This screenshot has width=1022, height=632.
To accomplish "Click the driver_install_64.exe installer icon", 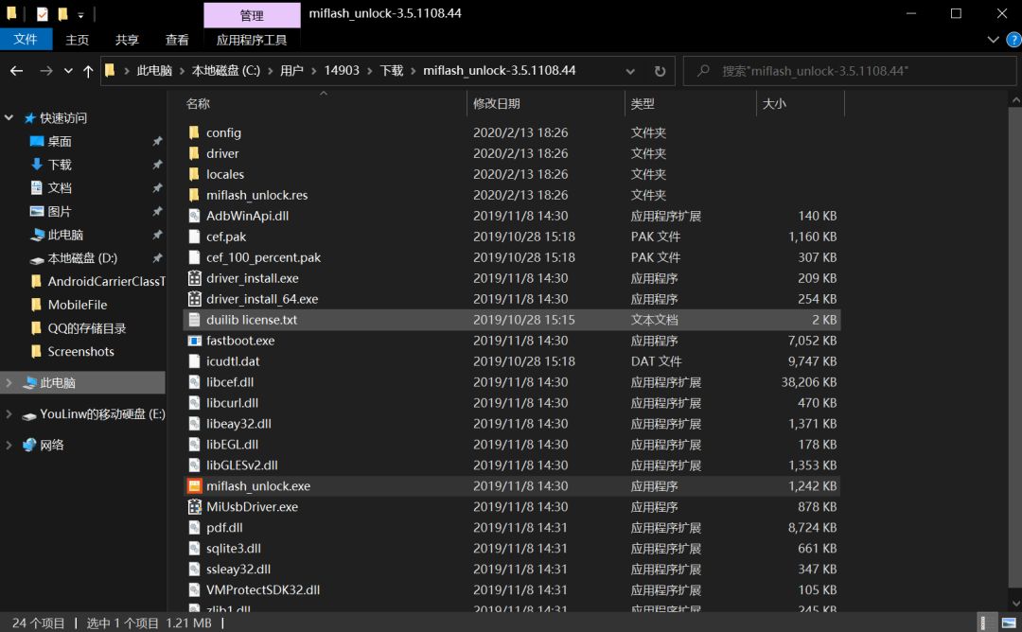I will click(194, 299).
